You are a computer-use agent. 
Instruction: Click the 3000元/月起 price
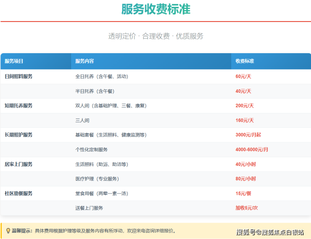248,135
